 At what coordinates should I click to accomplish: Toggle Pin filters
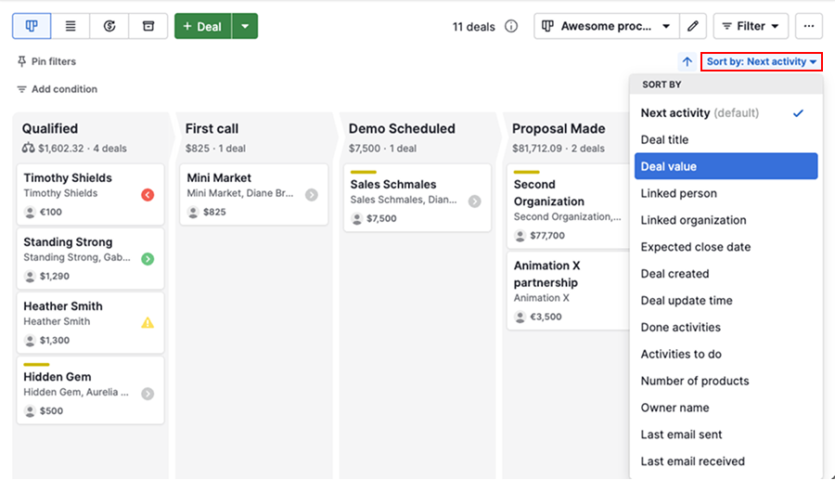tap(46, 61)
